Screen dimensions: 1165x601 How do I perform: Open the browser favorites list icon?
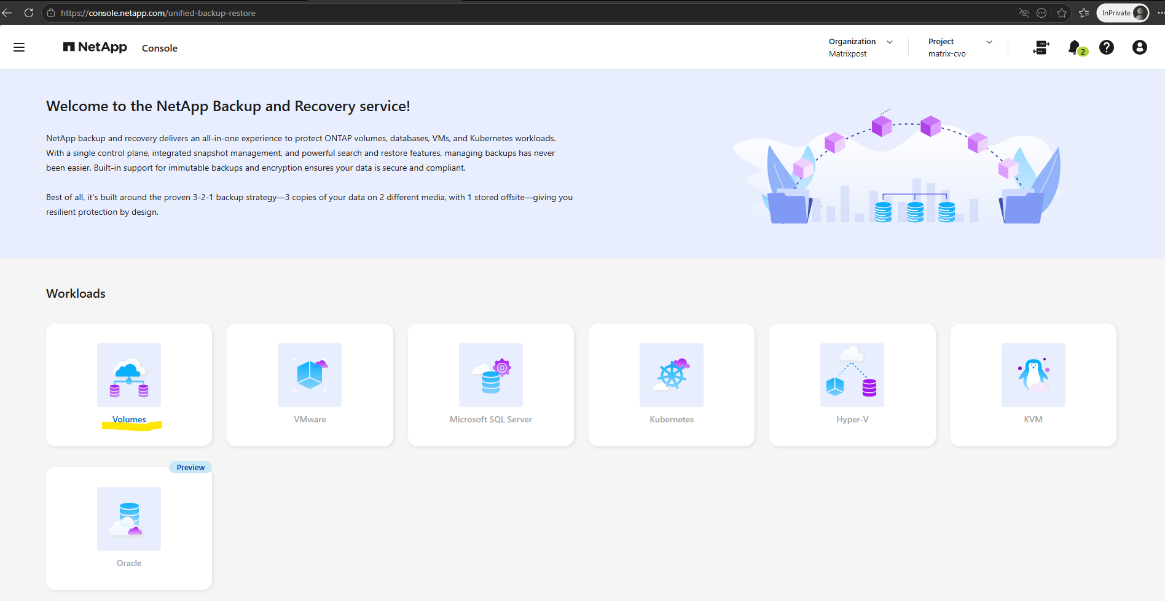(1084, 13)
